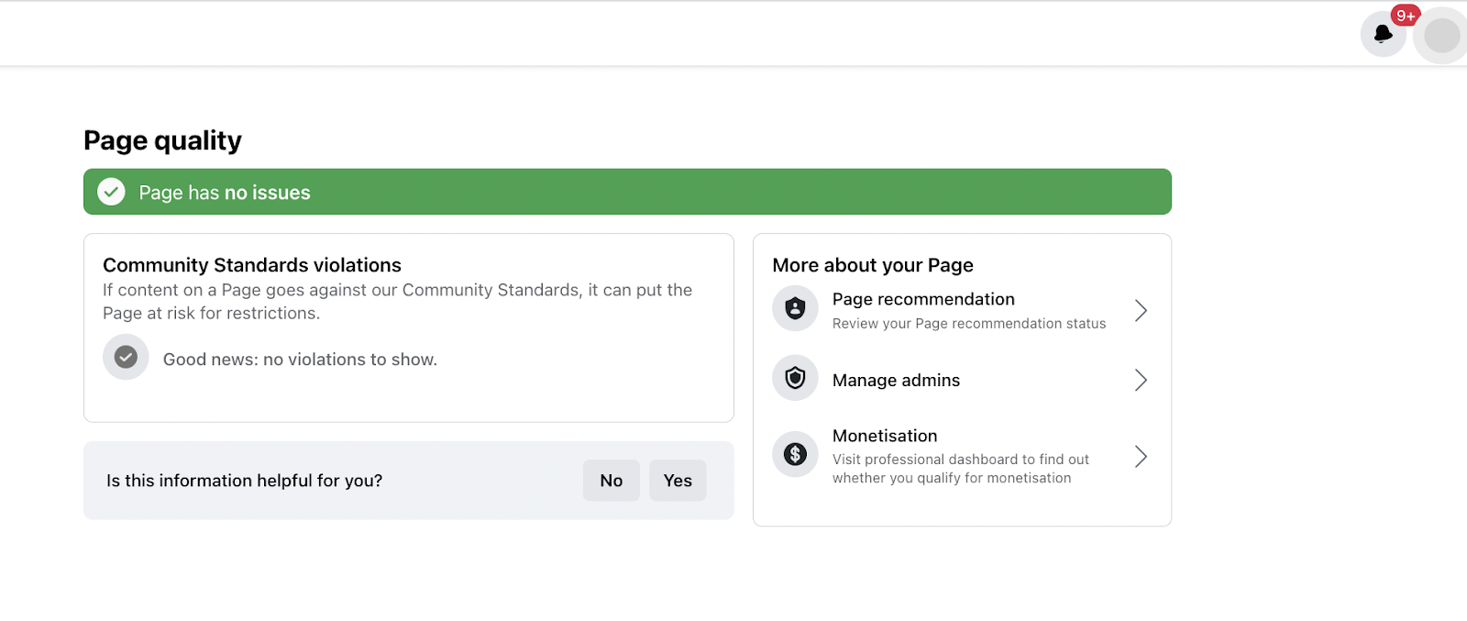Expand Page recommendation with its chevron
Image resolution: width=1467 pixels, height=621 pixels.
click(x=1141, y=310)
